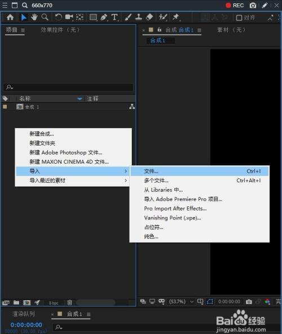The width and height of the screenshot is (282, 334).
Task: Choose 新建 MAXON CINEMA 4D 文件...
Action: pos(73,162)
